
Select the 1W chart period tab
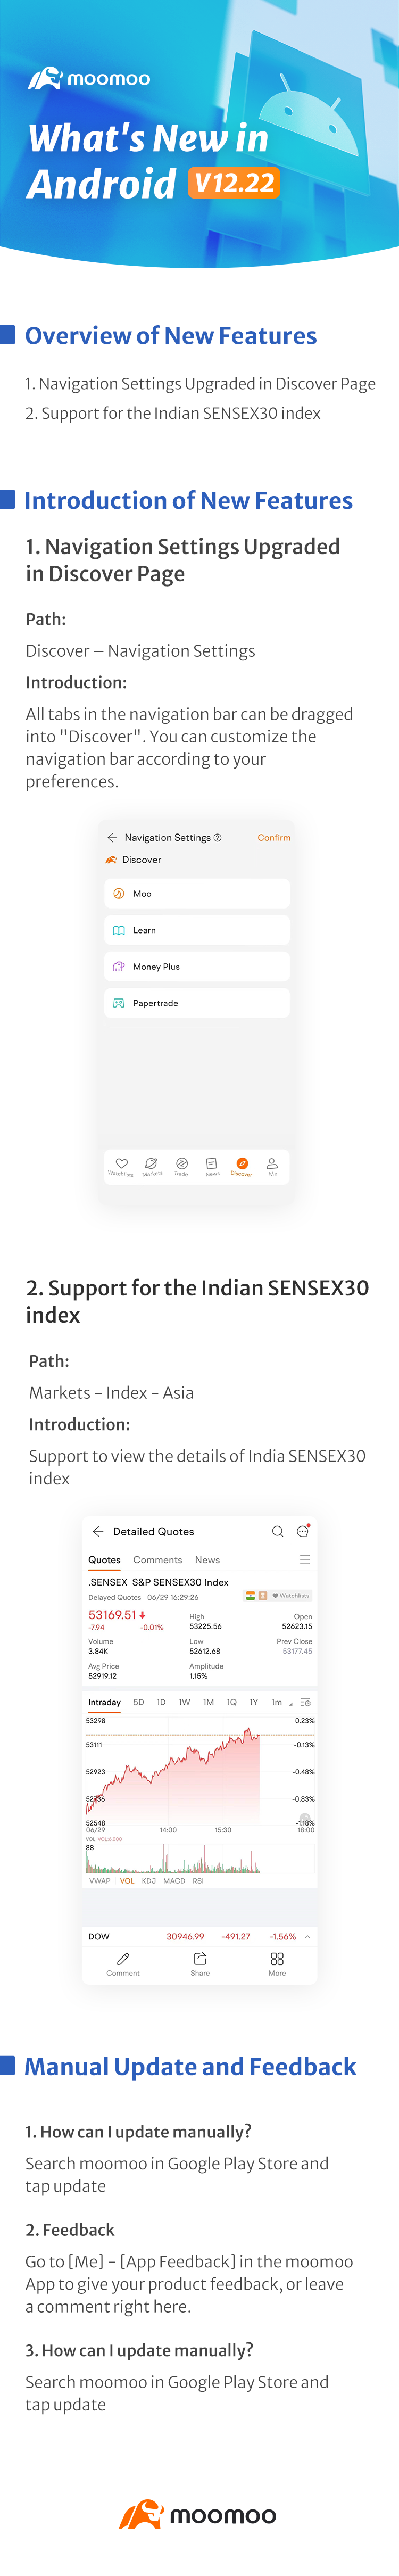pos(184,1702)
